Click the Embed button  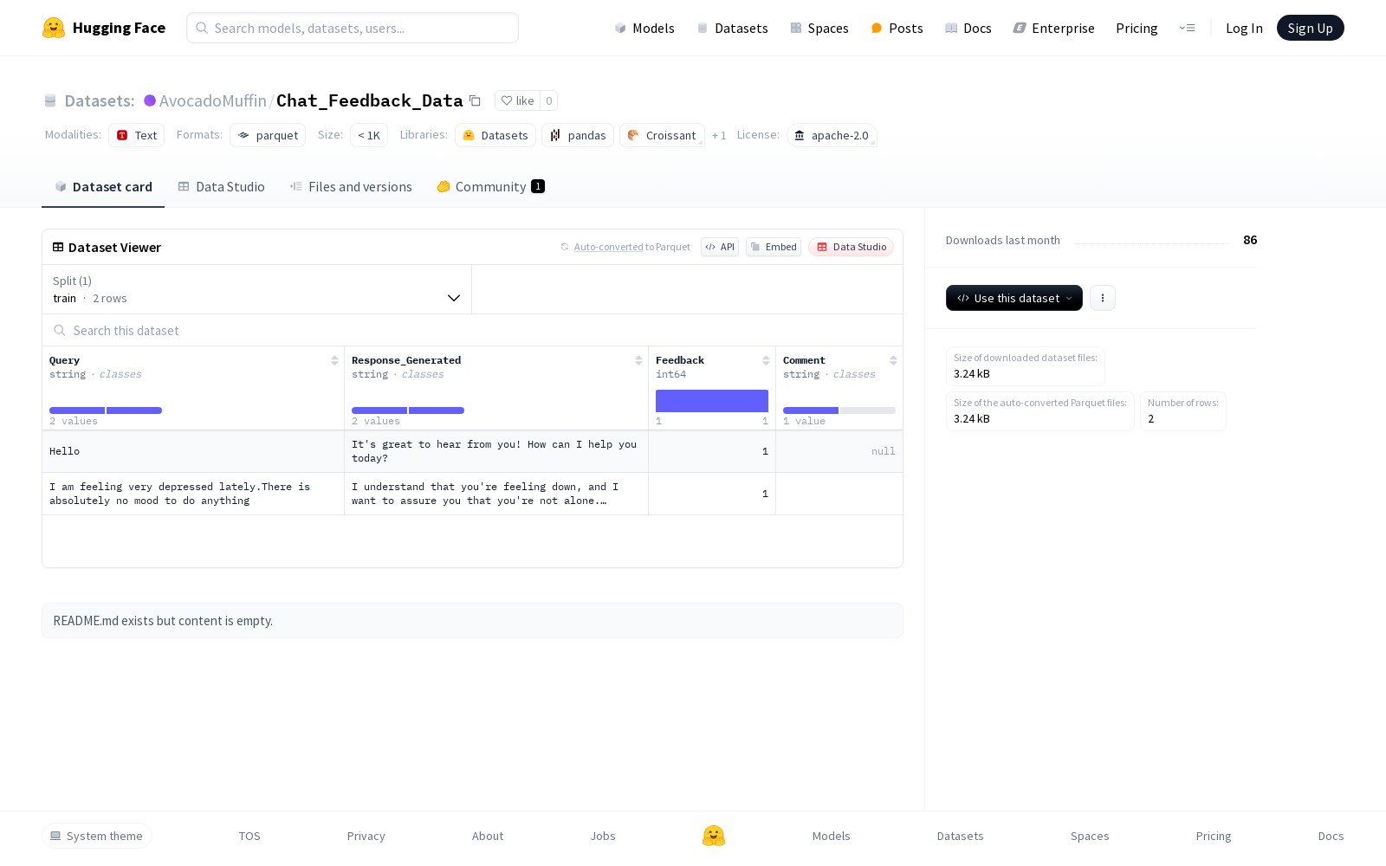[774, 247]
